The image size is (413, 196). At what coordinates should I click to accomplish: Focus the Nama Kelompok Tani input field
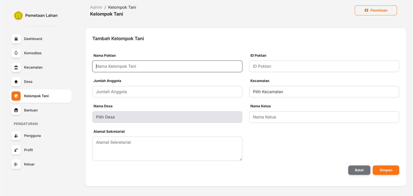click(167, 66)
